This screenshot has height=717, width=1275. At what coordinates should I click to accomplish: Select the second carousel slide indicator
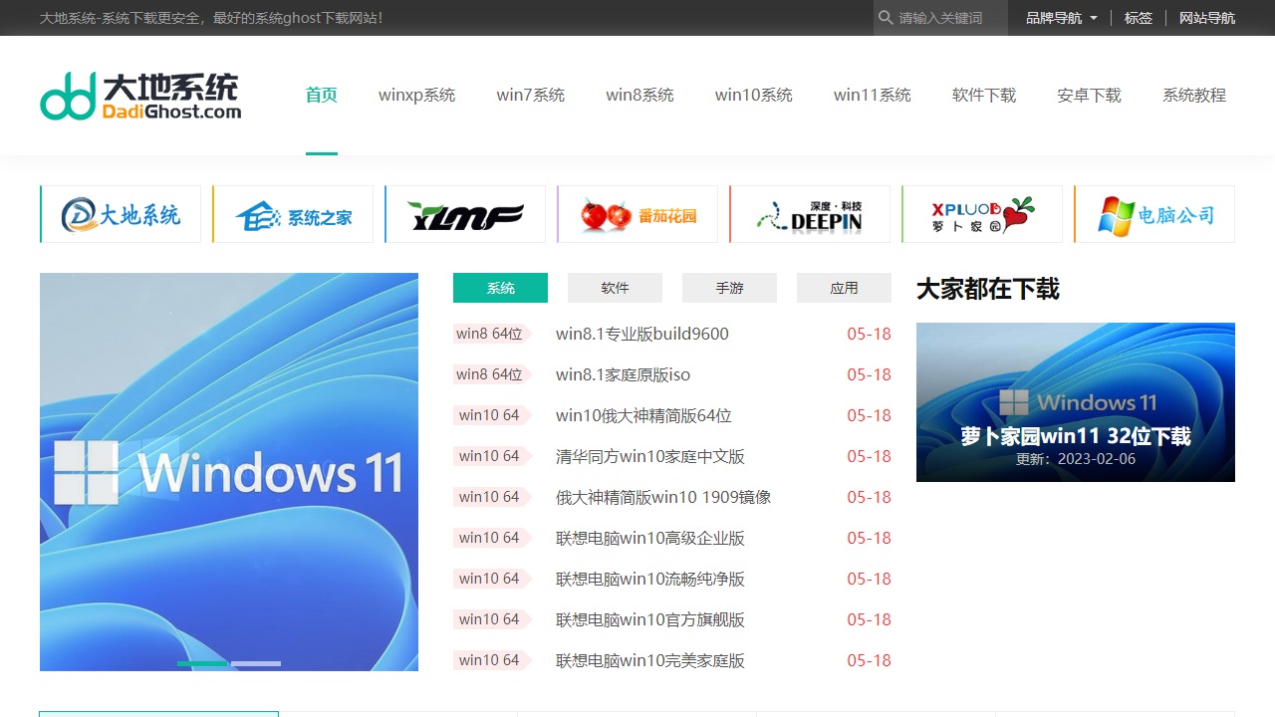tap(256, 663)
